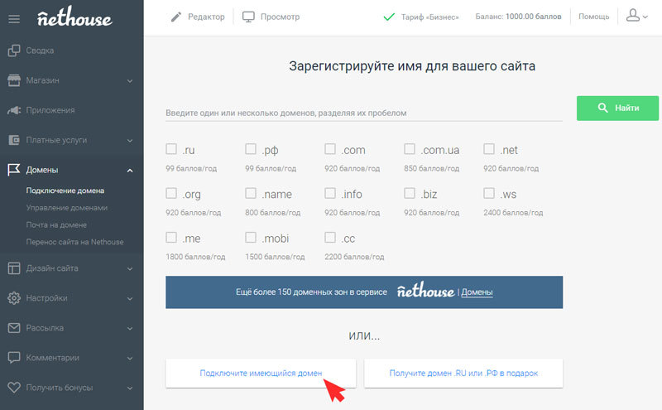Click the Рассылка envelope icon
The height and width of the screenshot is (410, 662).
pyautogui.click(x=14, y=328)
